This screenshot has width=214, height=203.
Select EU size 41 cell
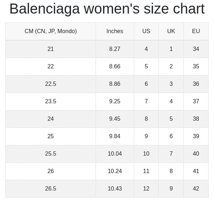coord(196,171)
